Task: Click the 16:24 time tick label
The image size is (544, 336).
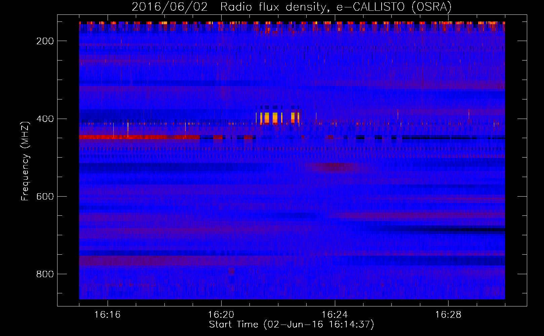Action: click(335, 315)
